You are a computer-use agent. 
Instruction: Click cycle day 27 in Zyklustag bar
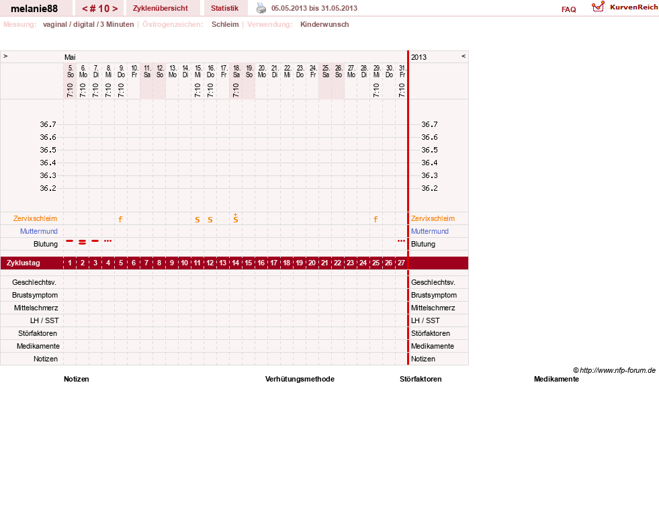[401, 263]
